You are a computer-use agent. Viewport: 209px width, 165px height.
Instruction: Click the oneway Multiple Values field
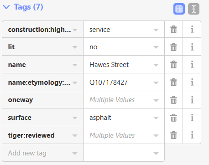point(124,100)
